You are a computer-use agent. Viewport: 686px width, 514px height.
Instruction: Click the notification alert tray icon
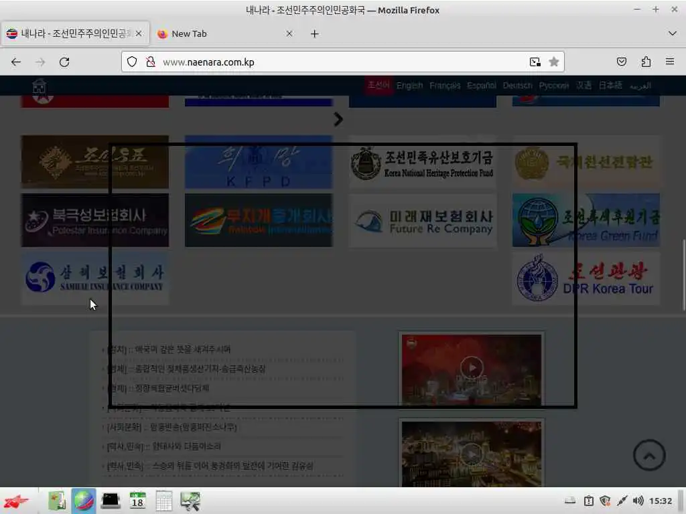pyautogui.click(x=589, y=501)
